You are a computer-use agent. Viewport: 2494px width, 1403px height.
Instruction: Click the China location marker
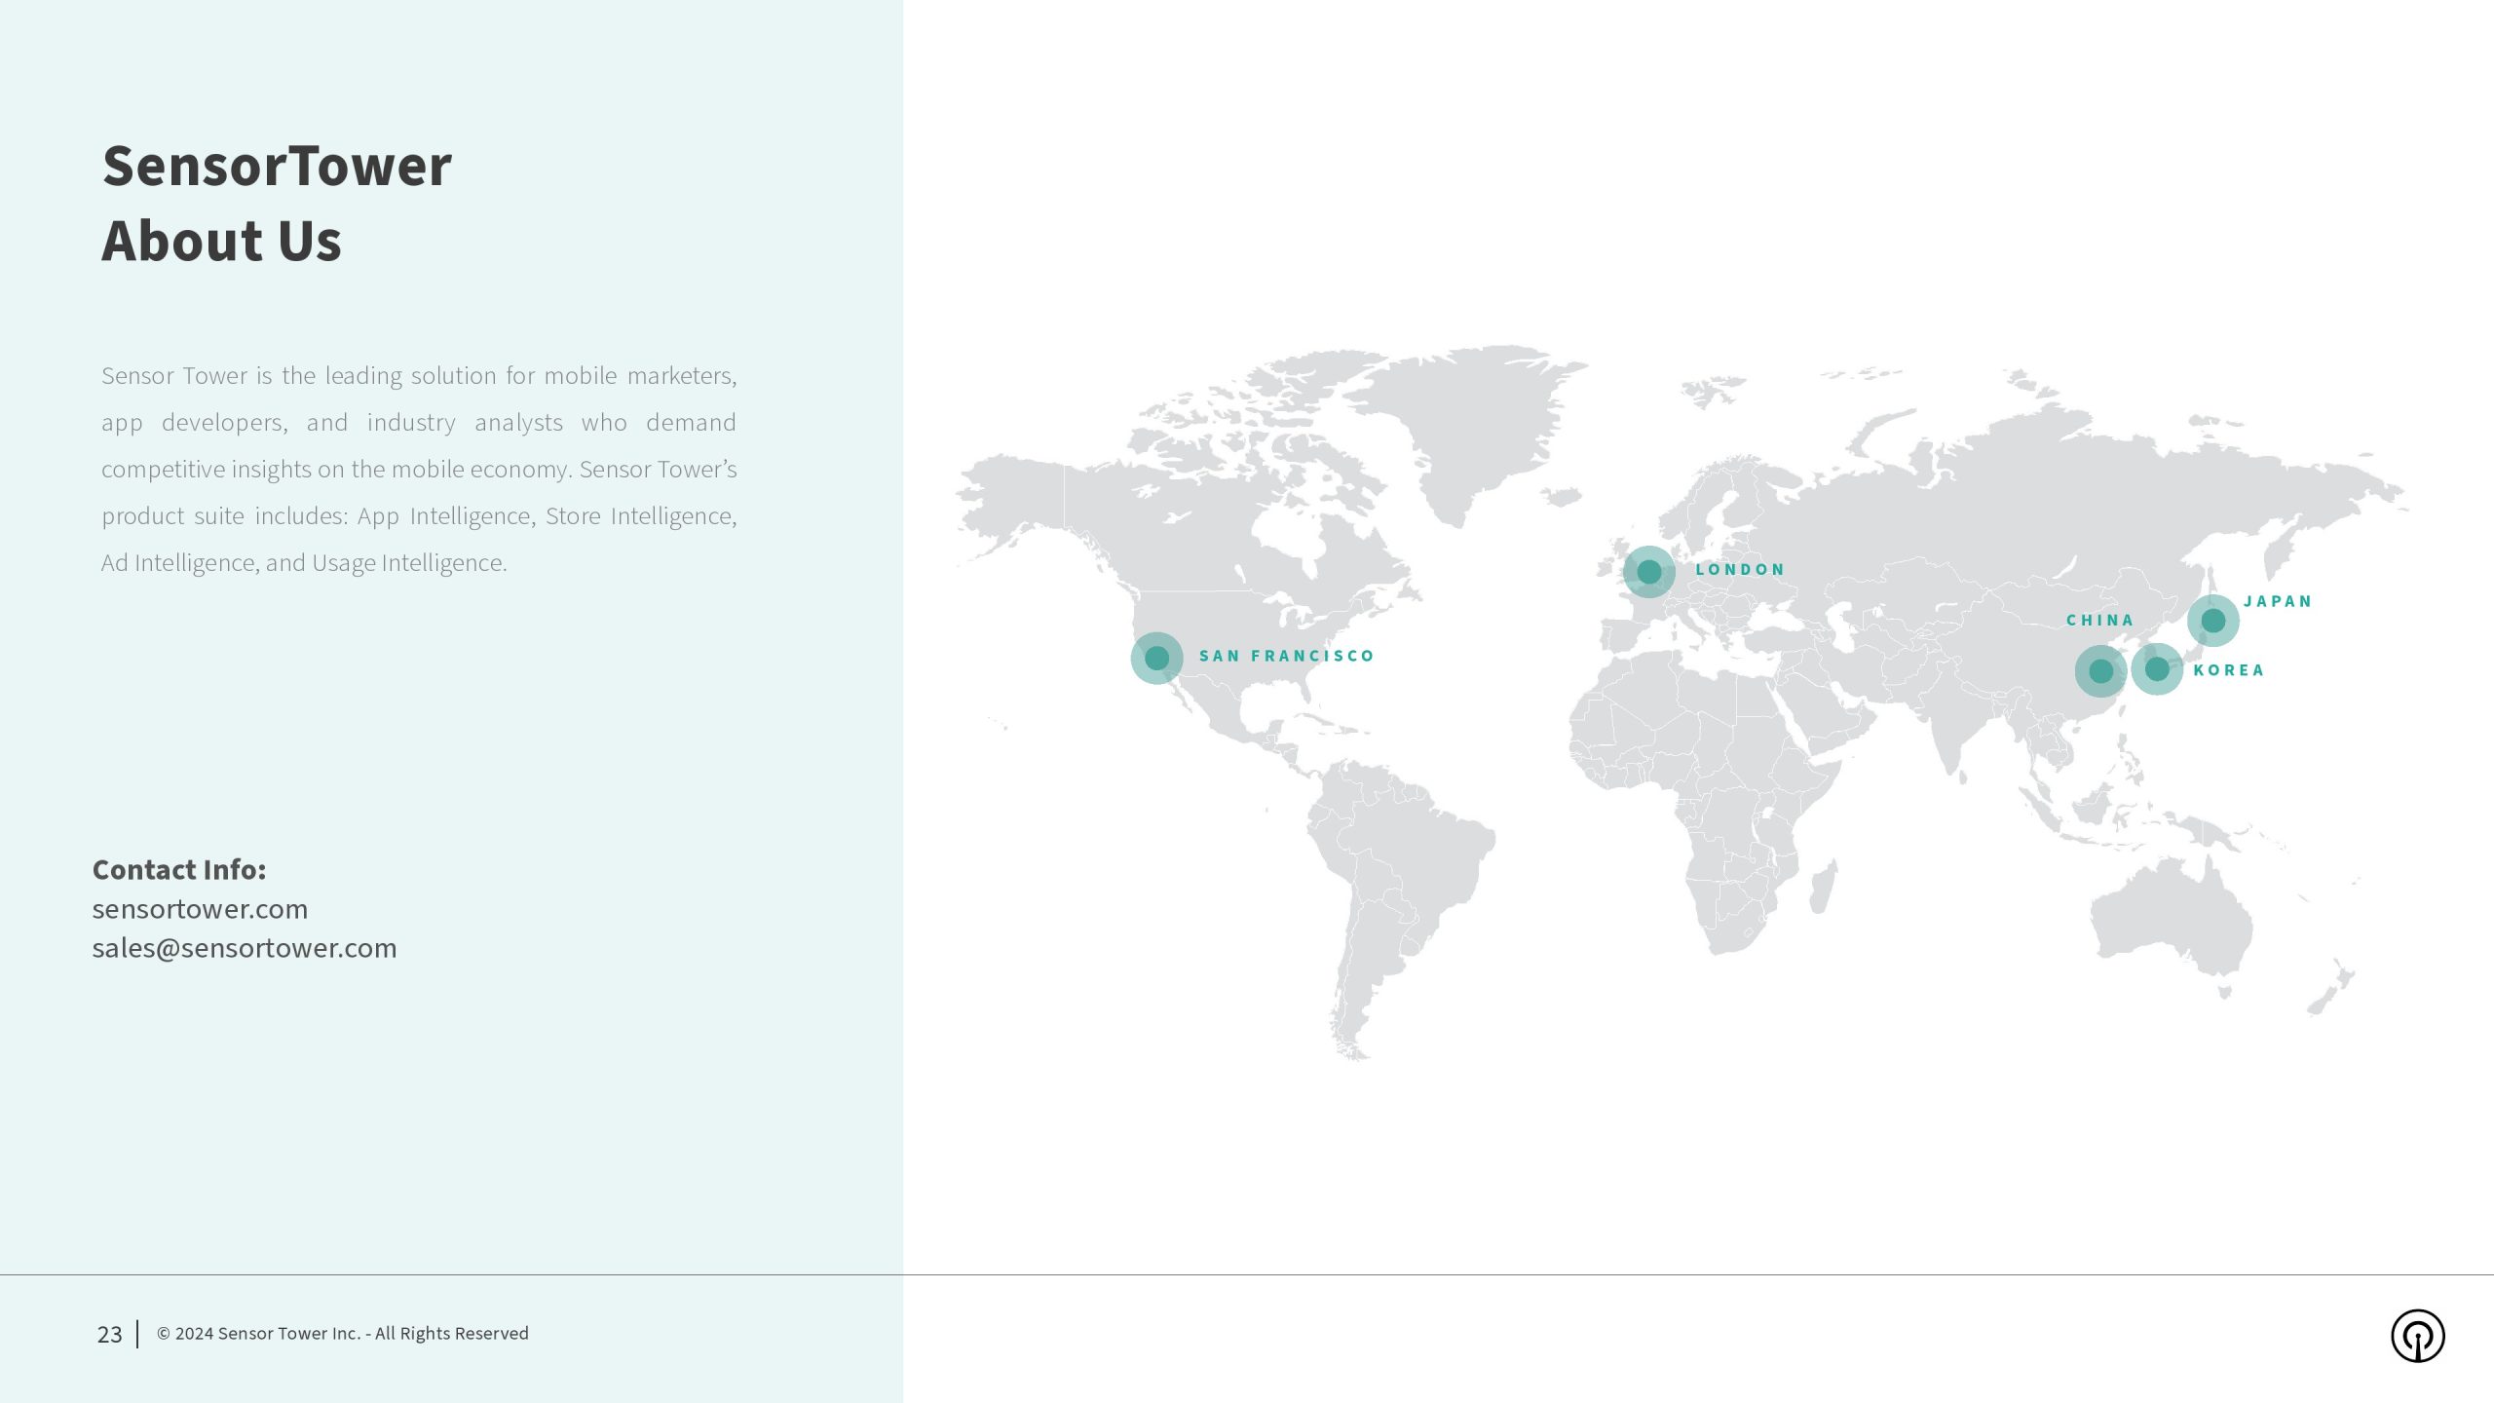coord(2100,671)
